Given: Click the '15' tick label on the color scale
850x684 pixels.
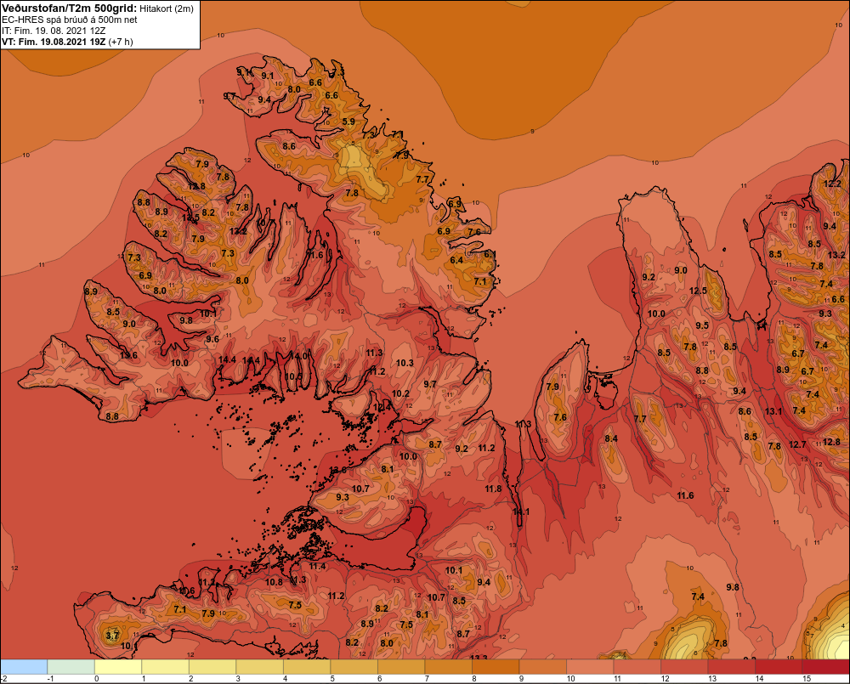Looking at the screenshot, I should tap(806, 679).
